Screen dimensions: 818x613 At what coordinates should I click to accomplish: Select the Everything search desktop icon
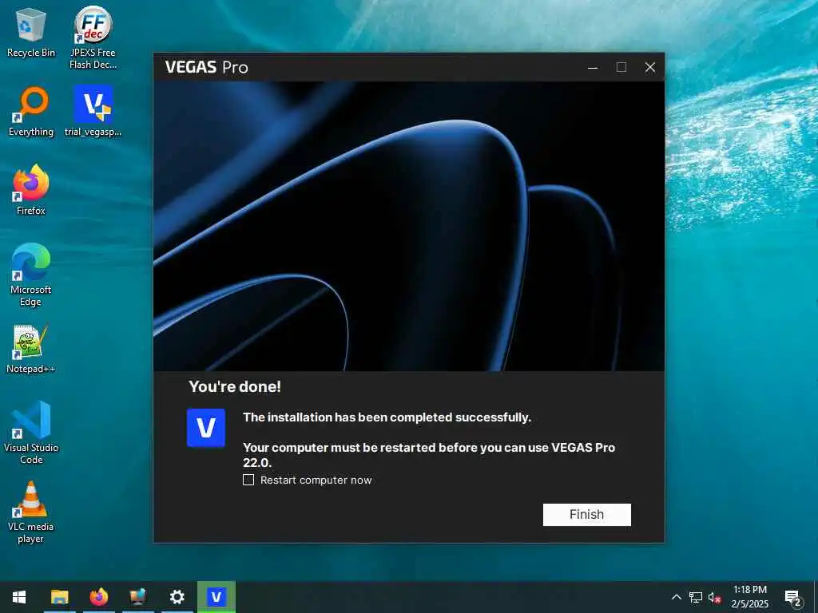coord(31,112)
